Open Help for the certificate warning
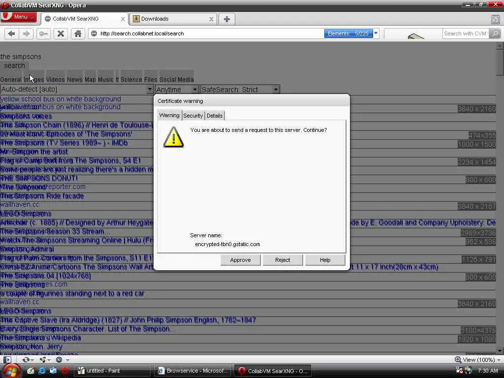The image size is (504, 378). pos(325,260)
